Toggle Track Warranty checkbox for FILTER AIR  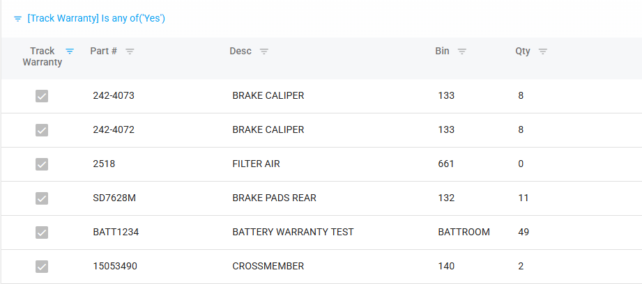[42, 164]
